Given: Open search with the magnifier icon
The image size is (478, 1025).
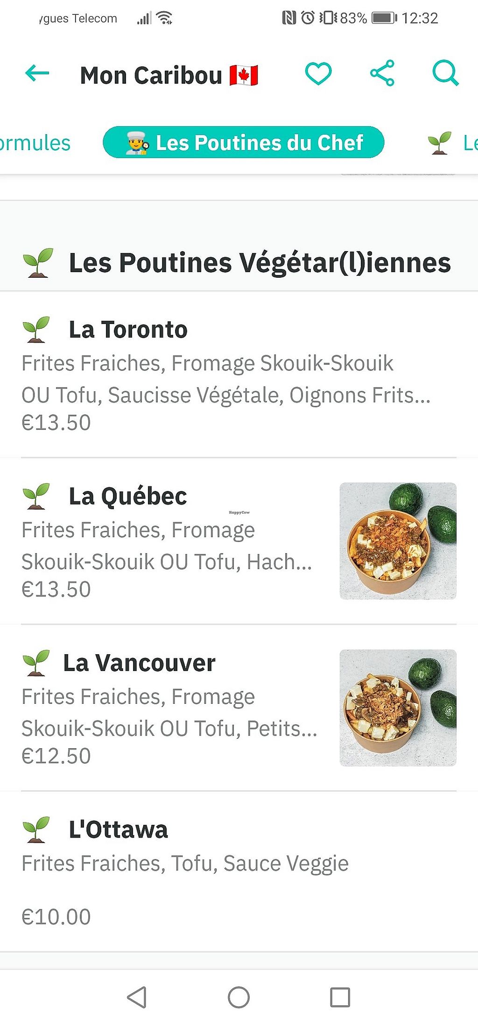Looking at the screenshot, I should (x=445, y=73).
